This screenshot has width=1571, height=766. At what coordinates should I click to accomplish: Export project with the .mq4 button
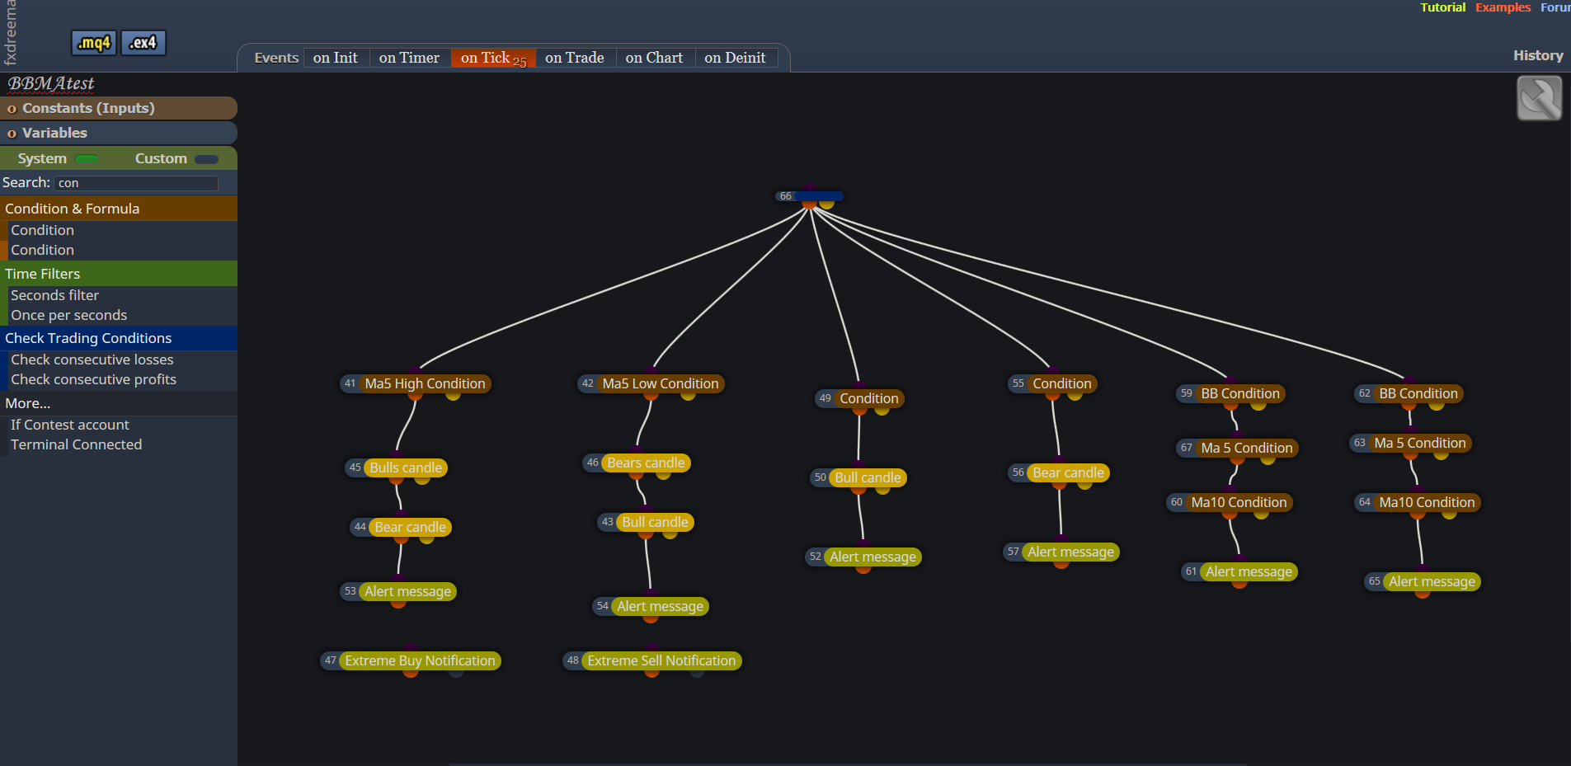(94, 43)
